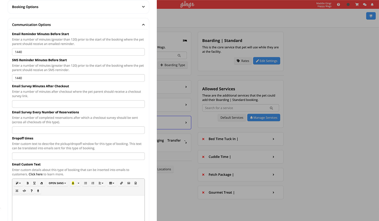379x221 pixels.
Task: Switch the editor to fullscreen mode
Action: pyautogui.click(x=17, y=191)
